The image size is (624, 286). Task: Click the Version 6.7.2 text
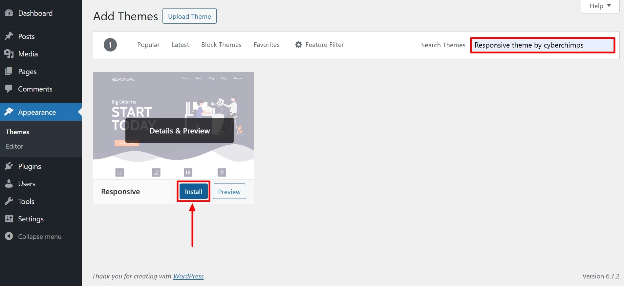(601, 276)
